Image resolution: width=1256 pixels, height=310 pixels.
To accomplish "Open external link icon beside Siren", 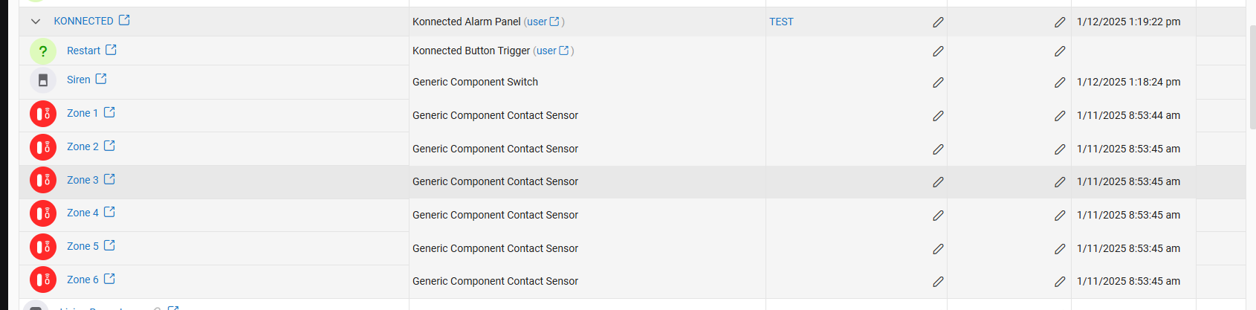I will pyautogui.click(x=101, y=79).
